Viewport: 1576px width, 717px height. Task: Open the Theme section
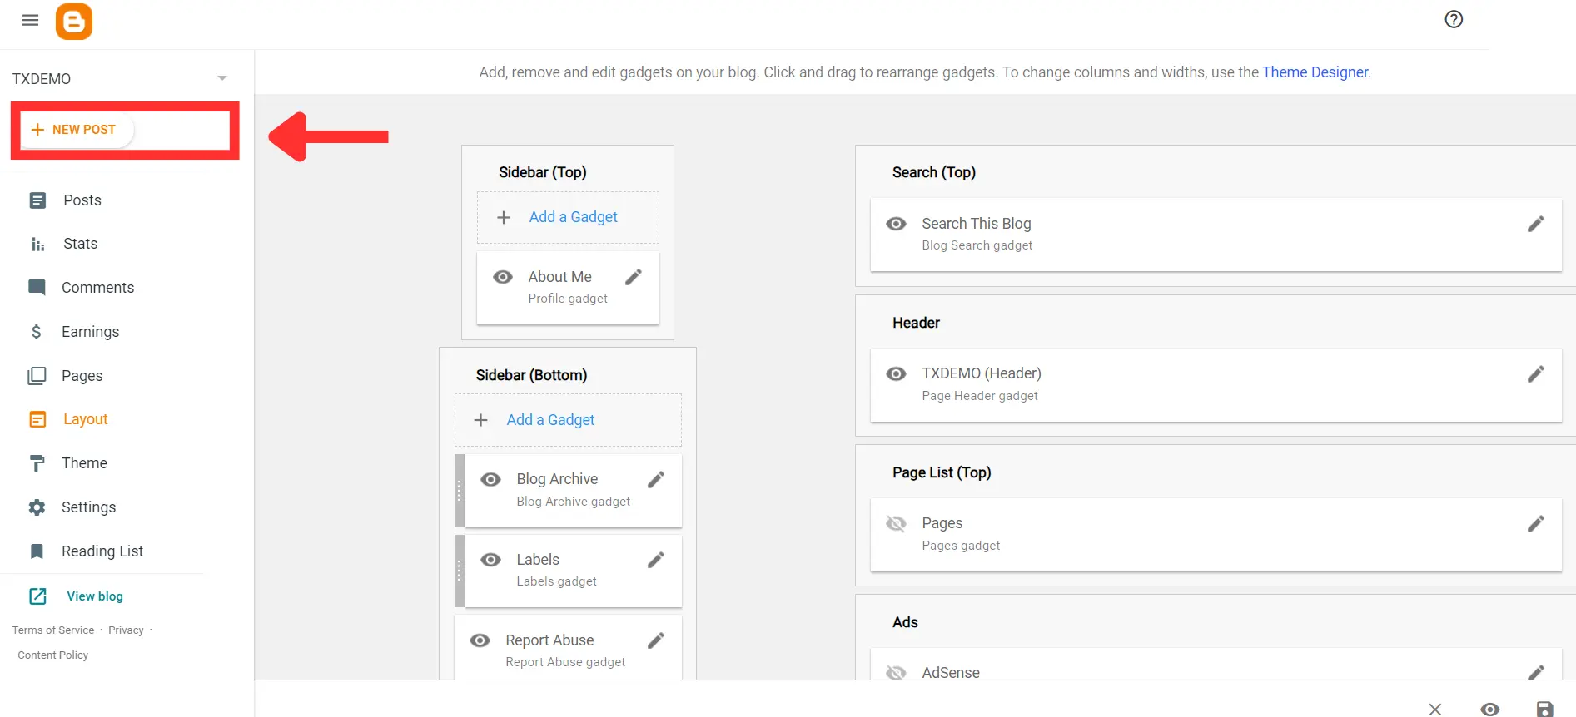(x=84, y=463)
